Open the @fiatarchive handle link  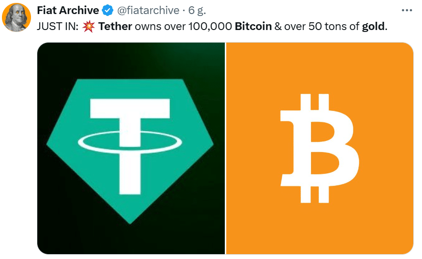pyautogui.click(x=148, y=11)
